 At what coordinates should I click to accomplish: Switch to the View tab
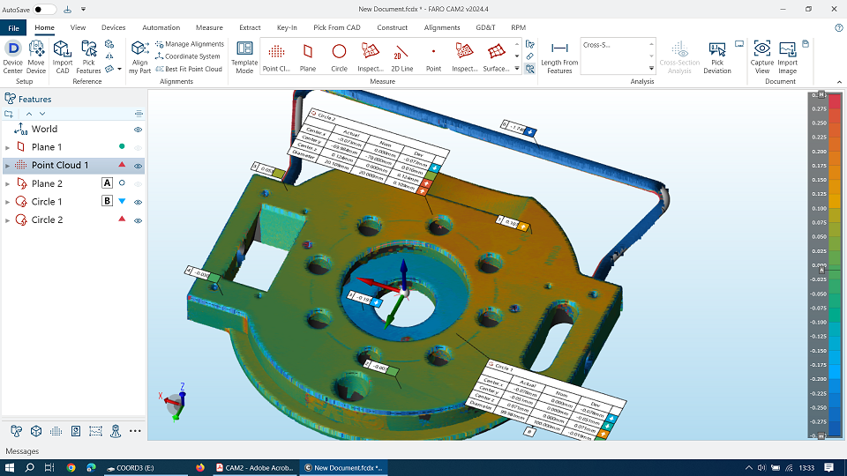tap(78, 27)
